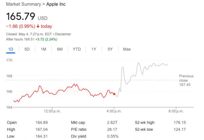Switch to the 1Y chart view
Image resolution: width=204 pixels, height=140 pixels.
click(x=94, y=49)
